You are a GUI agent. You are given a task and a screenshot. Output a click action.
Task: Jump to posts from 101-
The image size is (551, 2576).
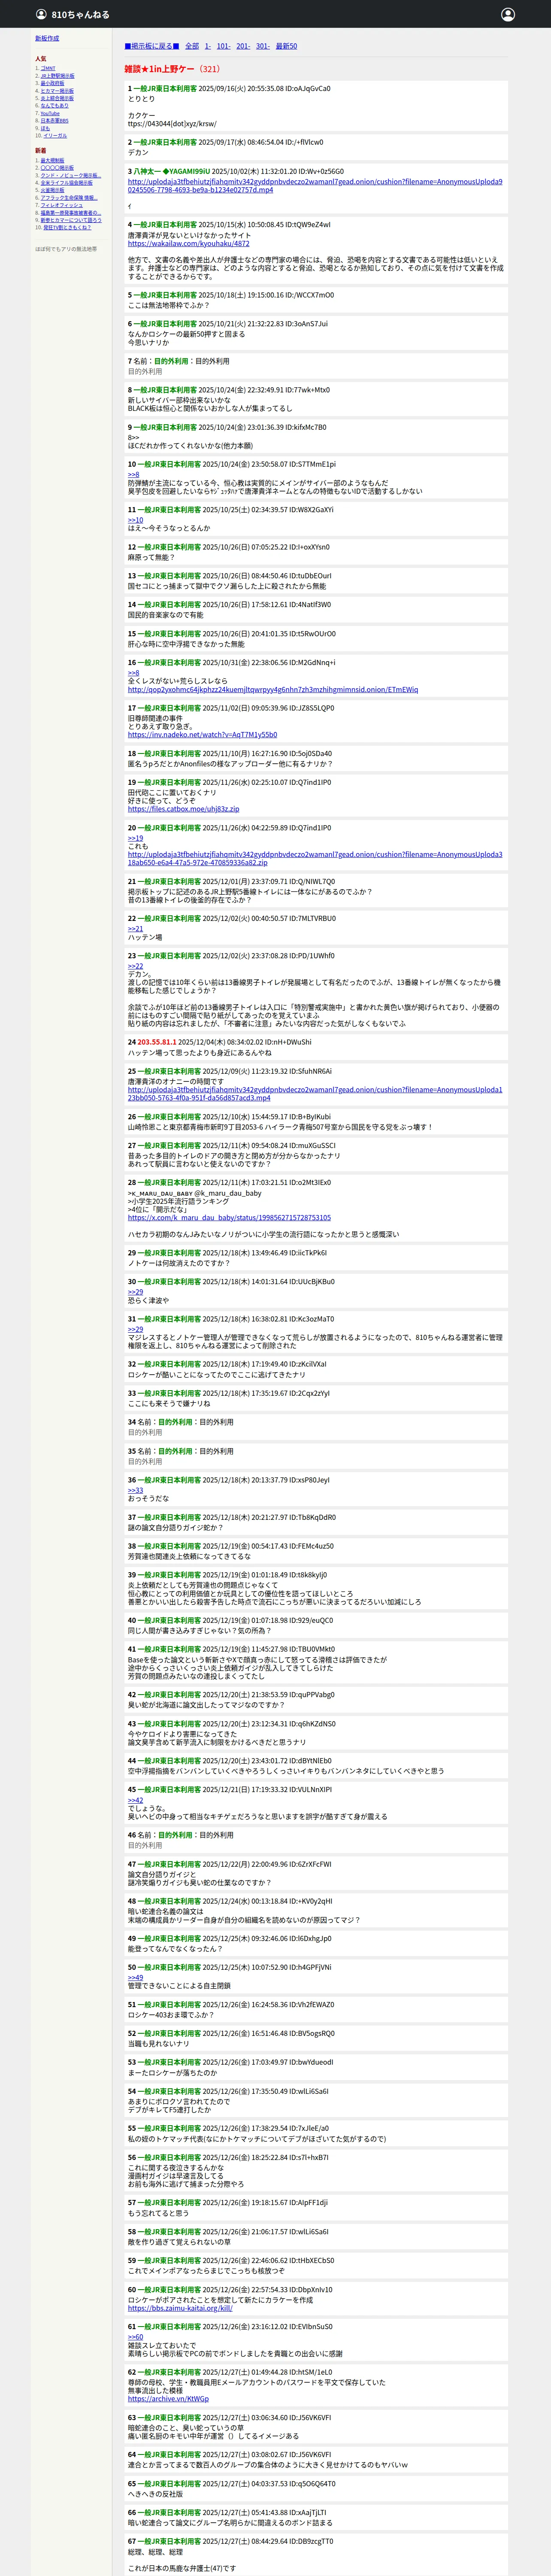coord(223,46)
